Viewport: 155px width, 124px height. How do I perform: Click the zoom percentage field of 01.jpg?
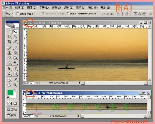(29, 83)
